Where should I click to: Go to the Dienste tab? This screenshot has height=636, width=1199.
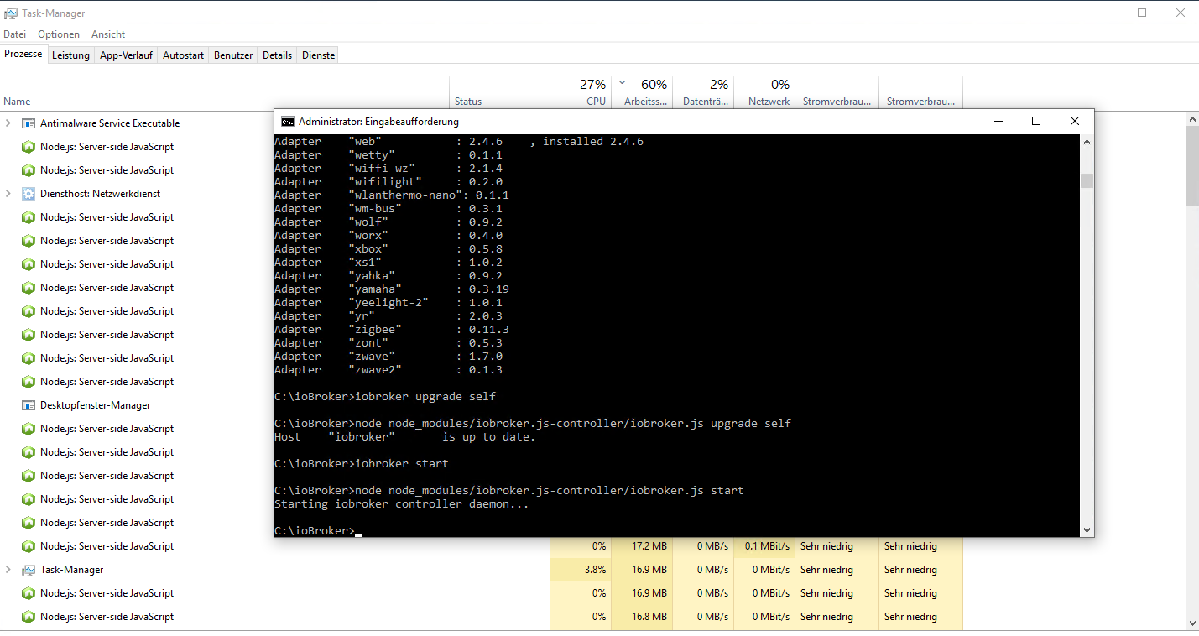point(319,55)
